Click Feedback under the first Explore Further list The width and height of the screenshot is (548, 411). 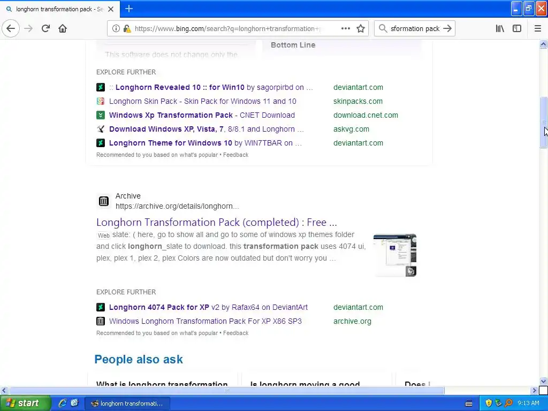coord(236,155)
